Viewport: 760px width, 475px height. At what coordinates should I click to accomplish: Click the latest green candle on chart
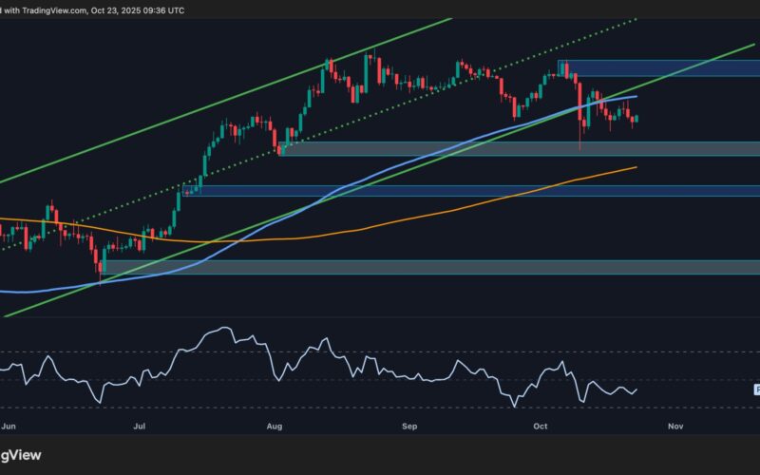point(636,119)
